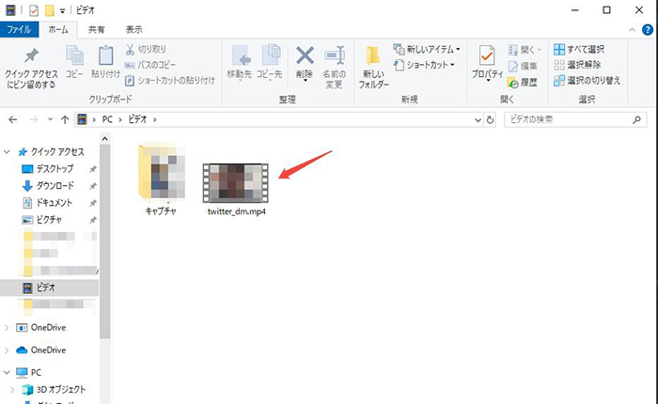The width and height of the screenshot is (658, 404).
Task: Collapse the PC tree node
Action: tap(7, 373)
